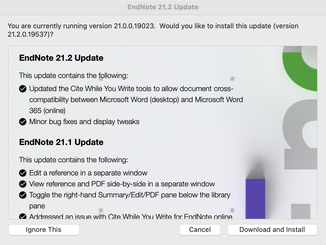This screenshot has width=326, height=245.
Task: Select the EndNote 21.2 Update heading in notes
Action: pyautogui.click(x=61, y=58)
